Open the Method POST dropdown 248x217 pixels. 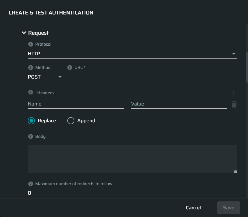[x=46, y=77]
